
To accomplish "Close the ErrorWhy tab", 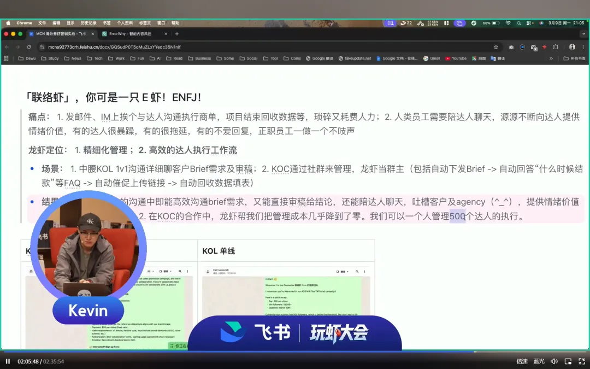I will (x=166, y=34).
